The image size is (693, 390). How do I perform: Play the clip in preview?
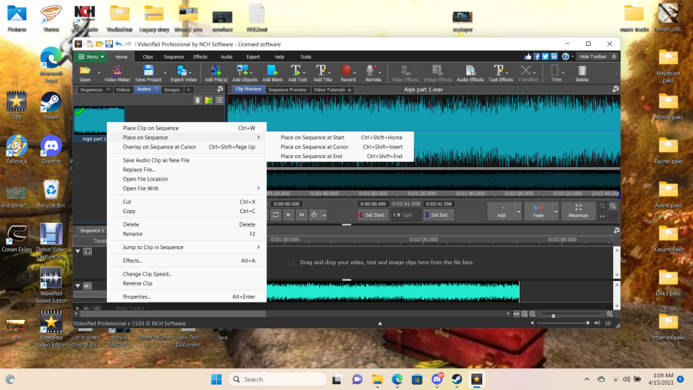point(288,215)
